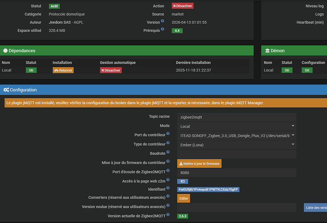
Task: Click the Logs label
Action: point(319,14)
